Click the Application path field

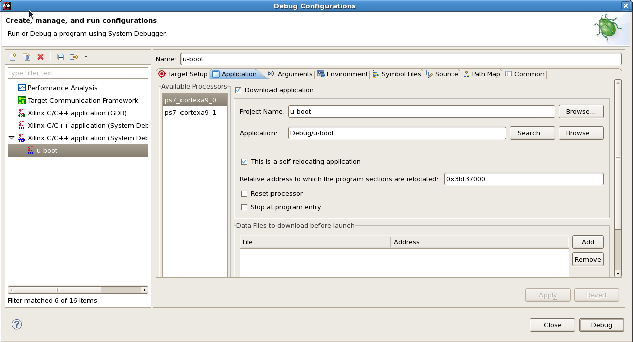[x=397, y=133]
